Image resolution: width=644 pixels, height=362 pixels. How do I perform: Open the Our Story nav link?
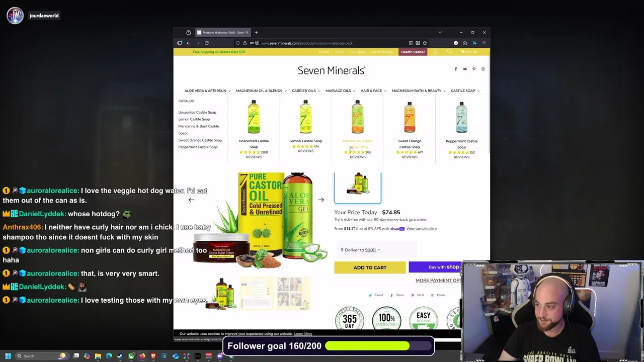(357, 52)
